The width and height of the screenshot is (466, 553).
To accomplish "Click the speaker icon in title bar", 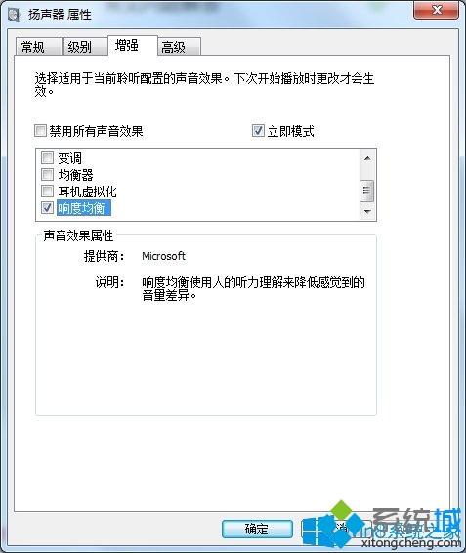I will [x=14, y=15].
